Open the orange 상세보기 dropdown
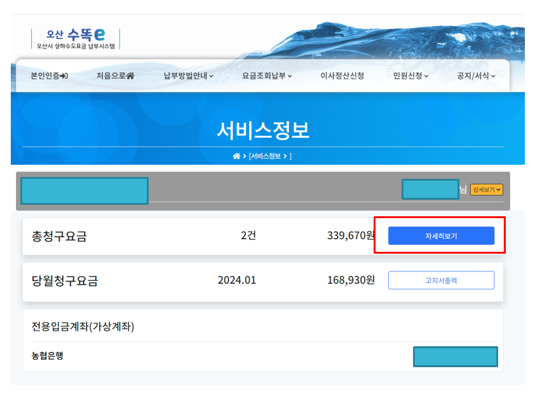 point(487,189)
